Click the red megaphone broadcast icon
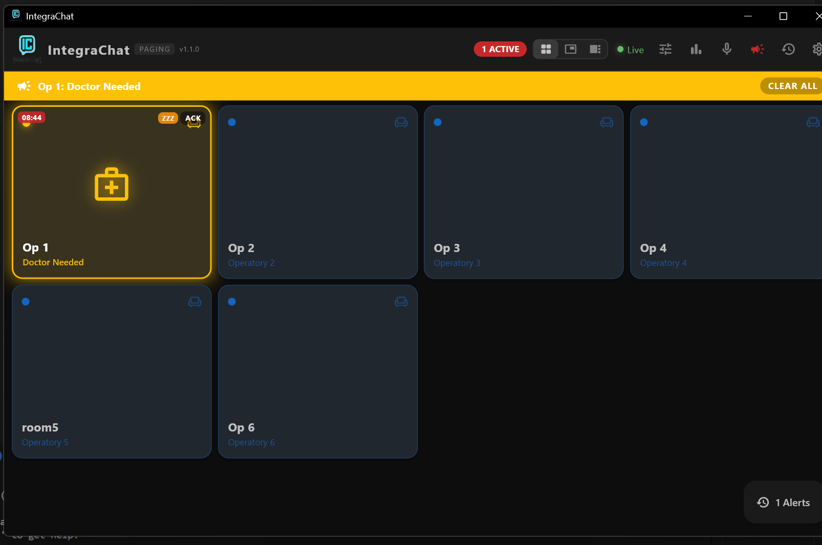Image resolution: width=822 pixels, height=545 pixels. point(758,49)
